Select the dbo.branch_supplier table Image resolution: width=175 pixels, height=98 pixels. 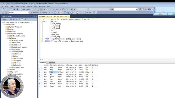[x=20, y=47]
